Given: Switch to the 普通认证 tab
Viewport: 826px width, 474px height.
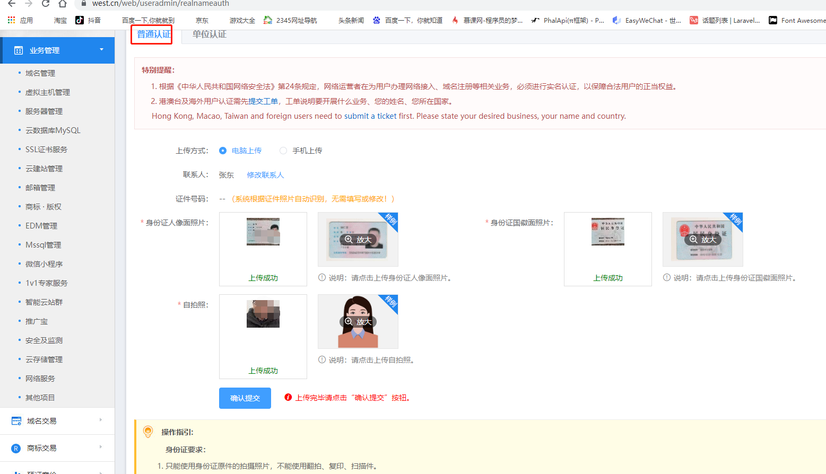Looking at the screenshot, I should tap(154, 34).
